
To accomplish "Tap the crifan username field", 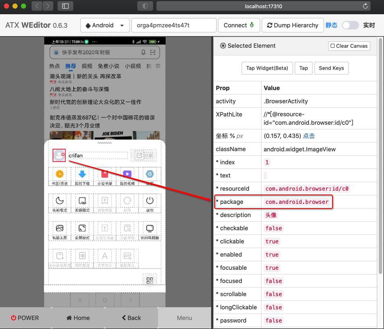I will pos(98,155).
